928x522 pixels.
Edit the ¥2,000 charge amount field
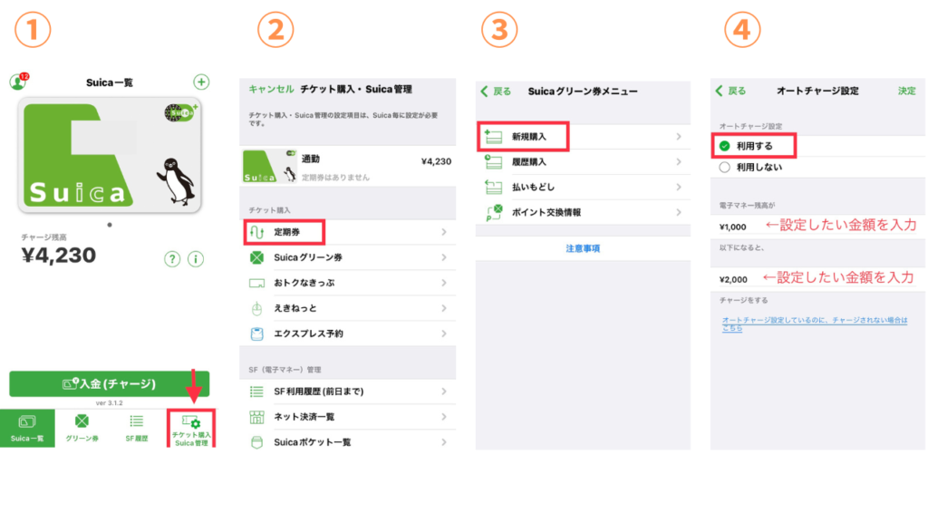tap(818, 279)
